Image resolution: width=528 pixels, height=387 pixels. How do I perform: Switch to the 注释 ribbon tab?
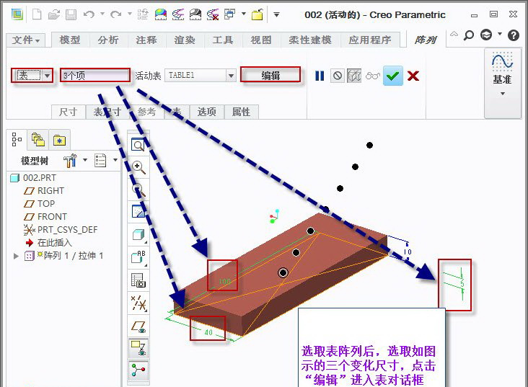pos(146,40)
